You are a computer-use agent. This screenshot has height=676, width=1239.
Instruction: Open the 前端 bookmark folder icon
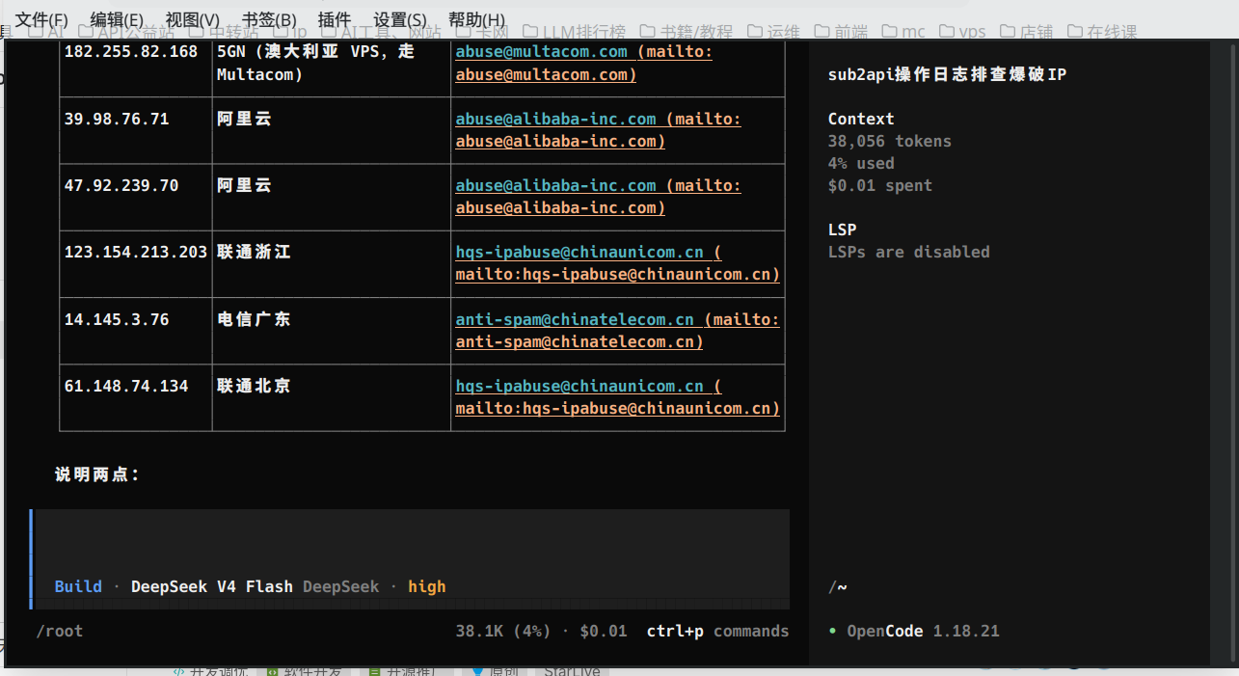822,32
